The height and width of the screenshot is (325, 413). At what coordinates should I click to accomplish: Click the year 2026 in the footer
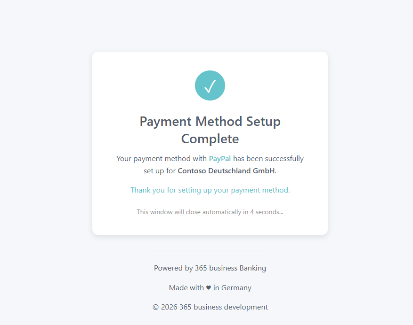pos(169,307)
